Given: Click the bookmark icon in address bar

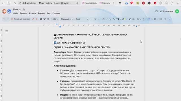Looking at the screenshot, I should (77, 3).
